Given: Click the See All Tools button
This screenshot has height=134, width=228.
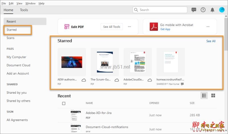Looking at the screenshot, I should click(x=112, y=27).
